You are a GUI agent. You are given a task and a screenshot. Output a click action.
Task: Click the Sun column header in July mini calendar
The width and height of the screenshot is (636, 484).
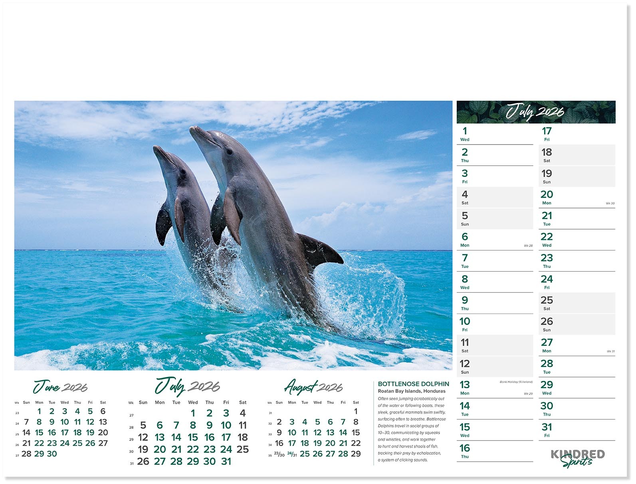143,403
